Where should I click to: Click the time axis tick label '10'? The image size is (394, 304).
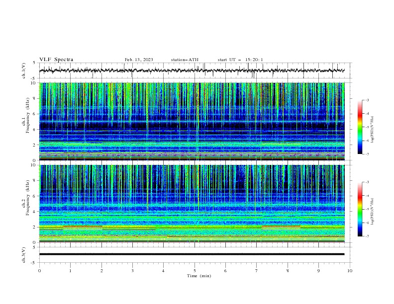coord(350,271)
